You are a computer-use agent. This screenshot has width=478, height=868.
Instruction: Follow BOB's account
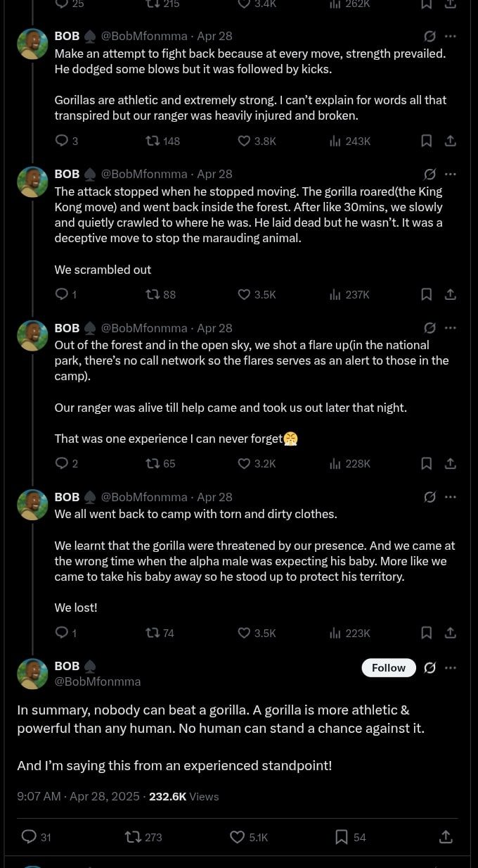click(389, 667)
